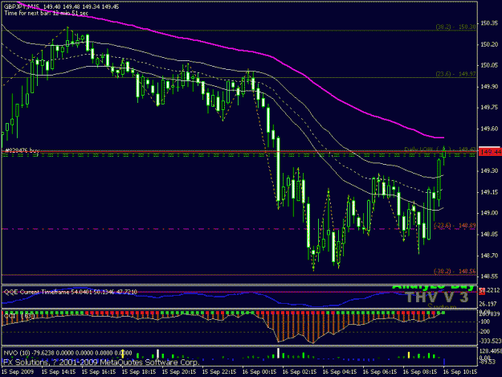Click the 150.05 price axis value

489,65
